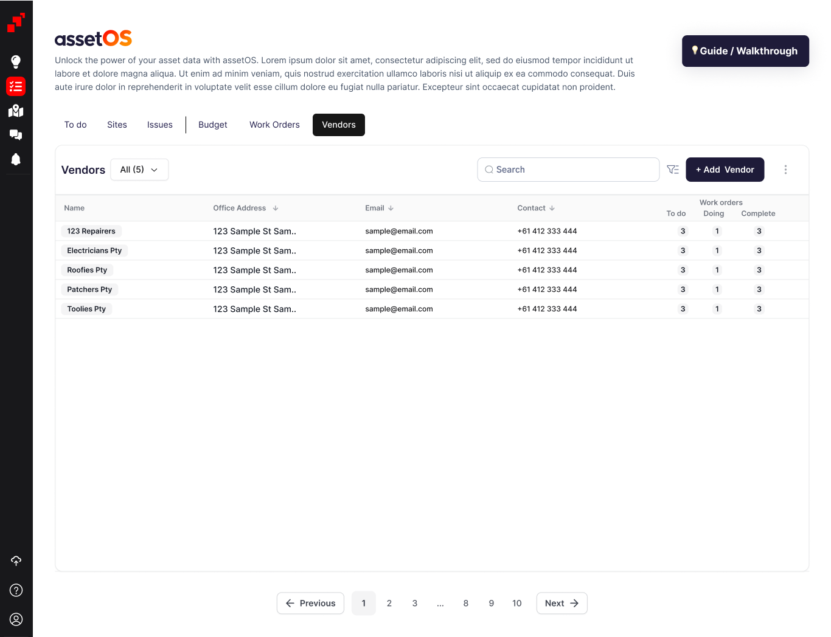
Task: Click the magnifier icon inside the search box
Action: tap(489, 170)
